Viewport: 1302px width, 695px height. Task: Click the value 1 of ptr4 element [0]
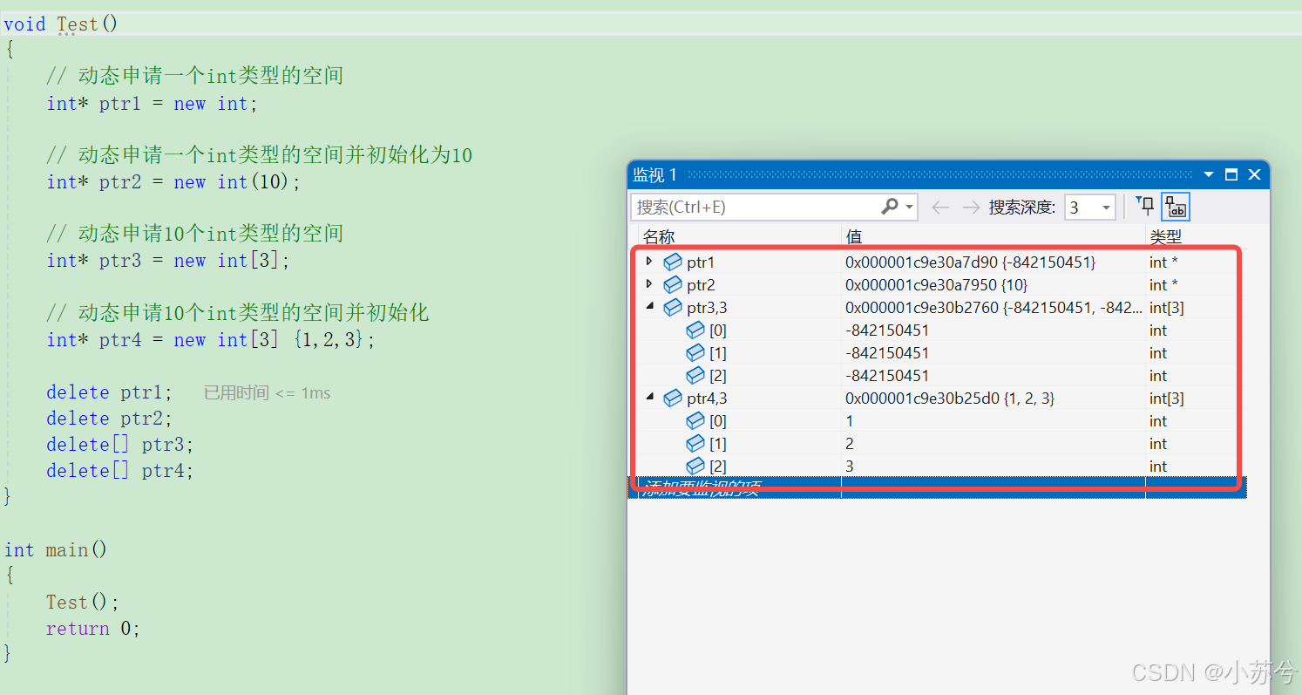click(850, 420)
